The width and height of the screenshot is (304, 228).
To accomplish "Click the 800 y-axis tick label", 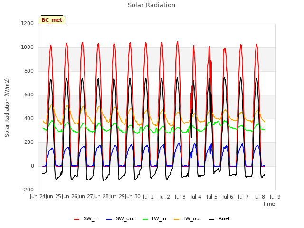I will pyautogui.click(x=29, y=71).
